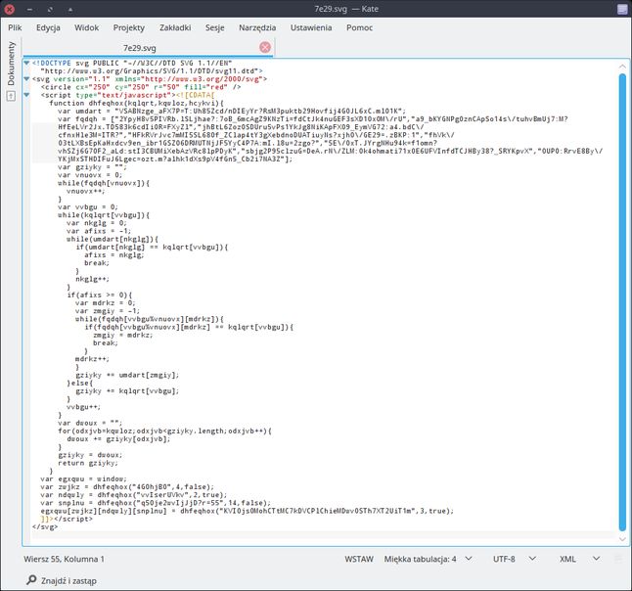632x591 pixels.
Task: Open the Ustawienia menu
Action: coord(311,27)
